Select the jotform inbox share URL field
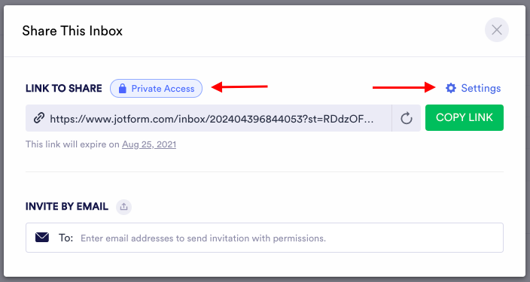The image size is (530, 282). [x=209, y=118]
